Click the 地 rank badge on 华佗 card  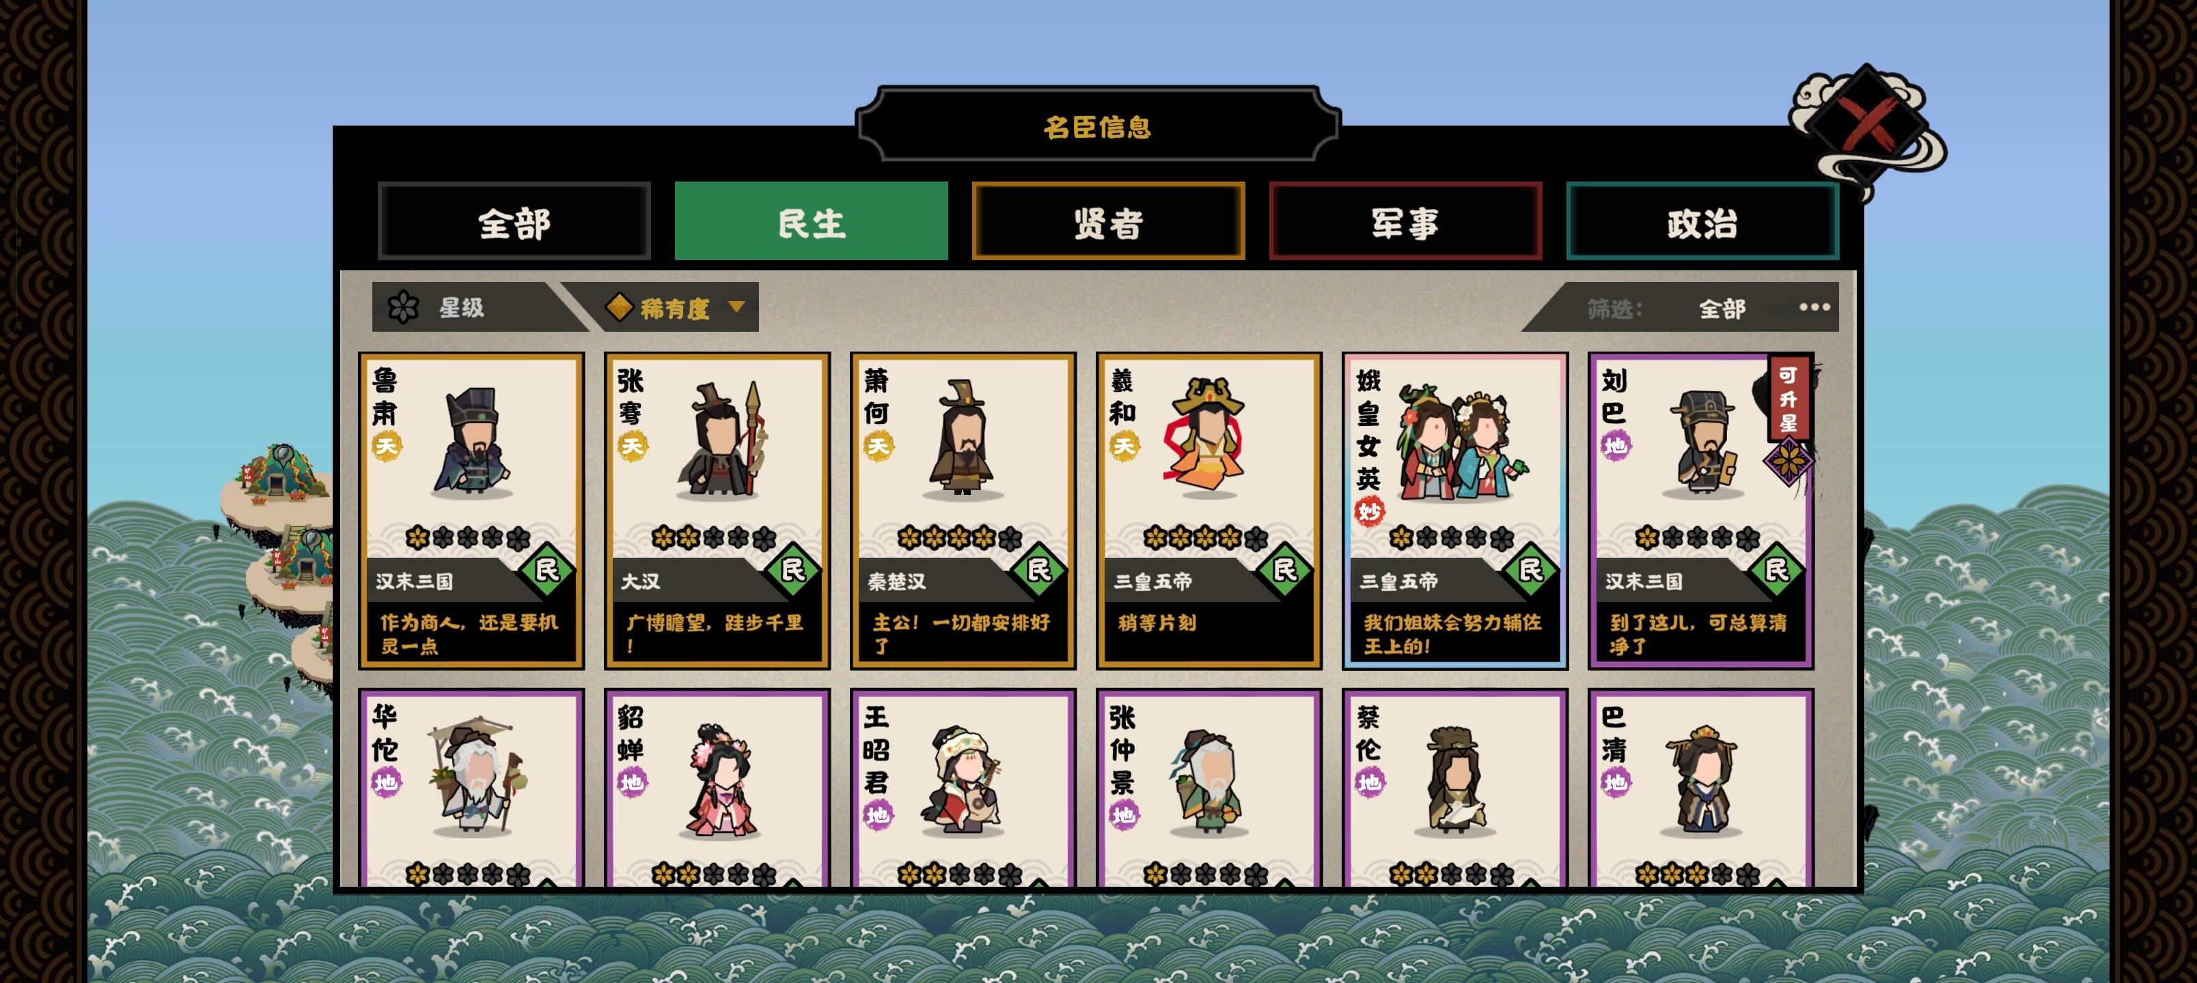pyautogui.click(x=387, y=782)
